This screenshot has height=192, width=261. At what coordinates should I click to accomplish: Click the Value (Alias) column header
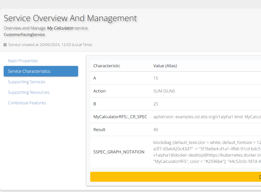click(165, 66)
